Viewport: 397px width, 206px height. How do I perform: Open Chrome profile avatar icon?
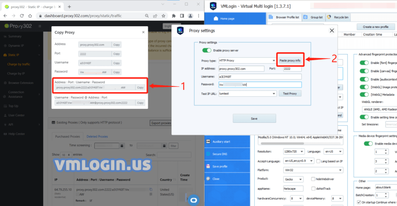click(190, 15)
